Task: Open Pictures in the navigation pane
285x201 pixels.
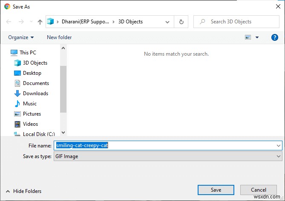Action: (32, 114)
